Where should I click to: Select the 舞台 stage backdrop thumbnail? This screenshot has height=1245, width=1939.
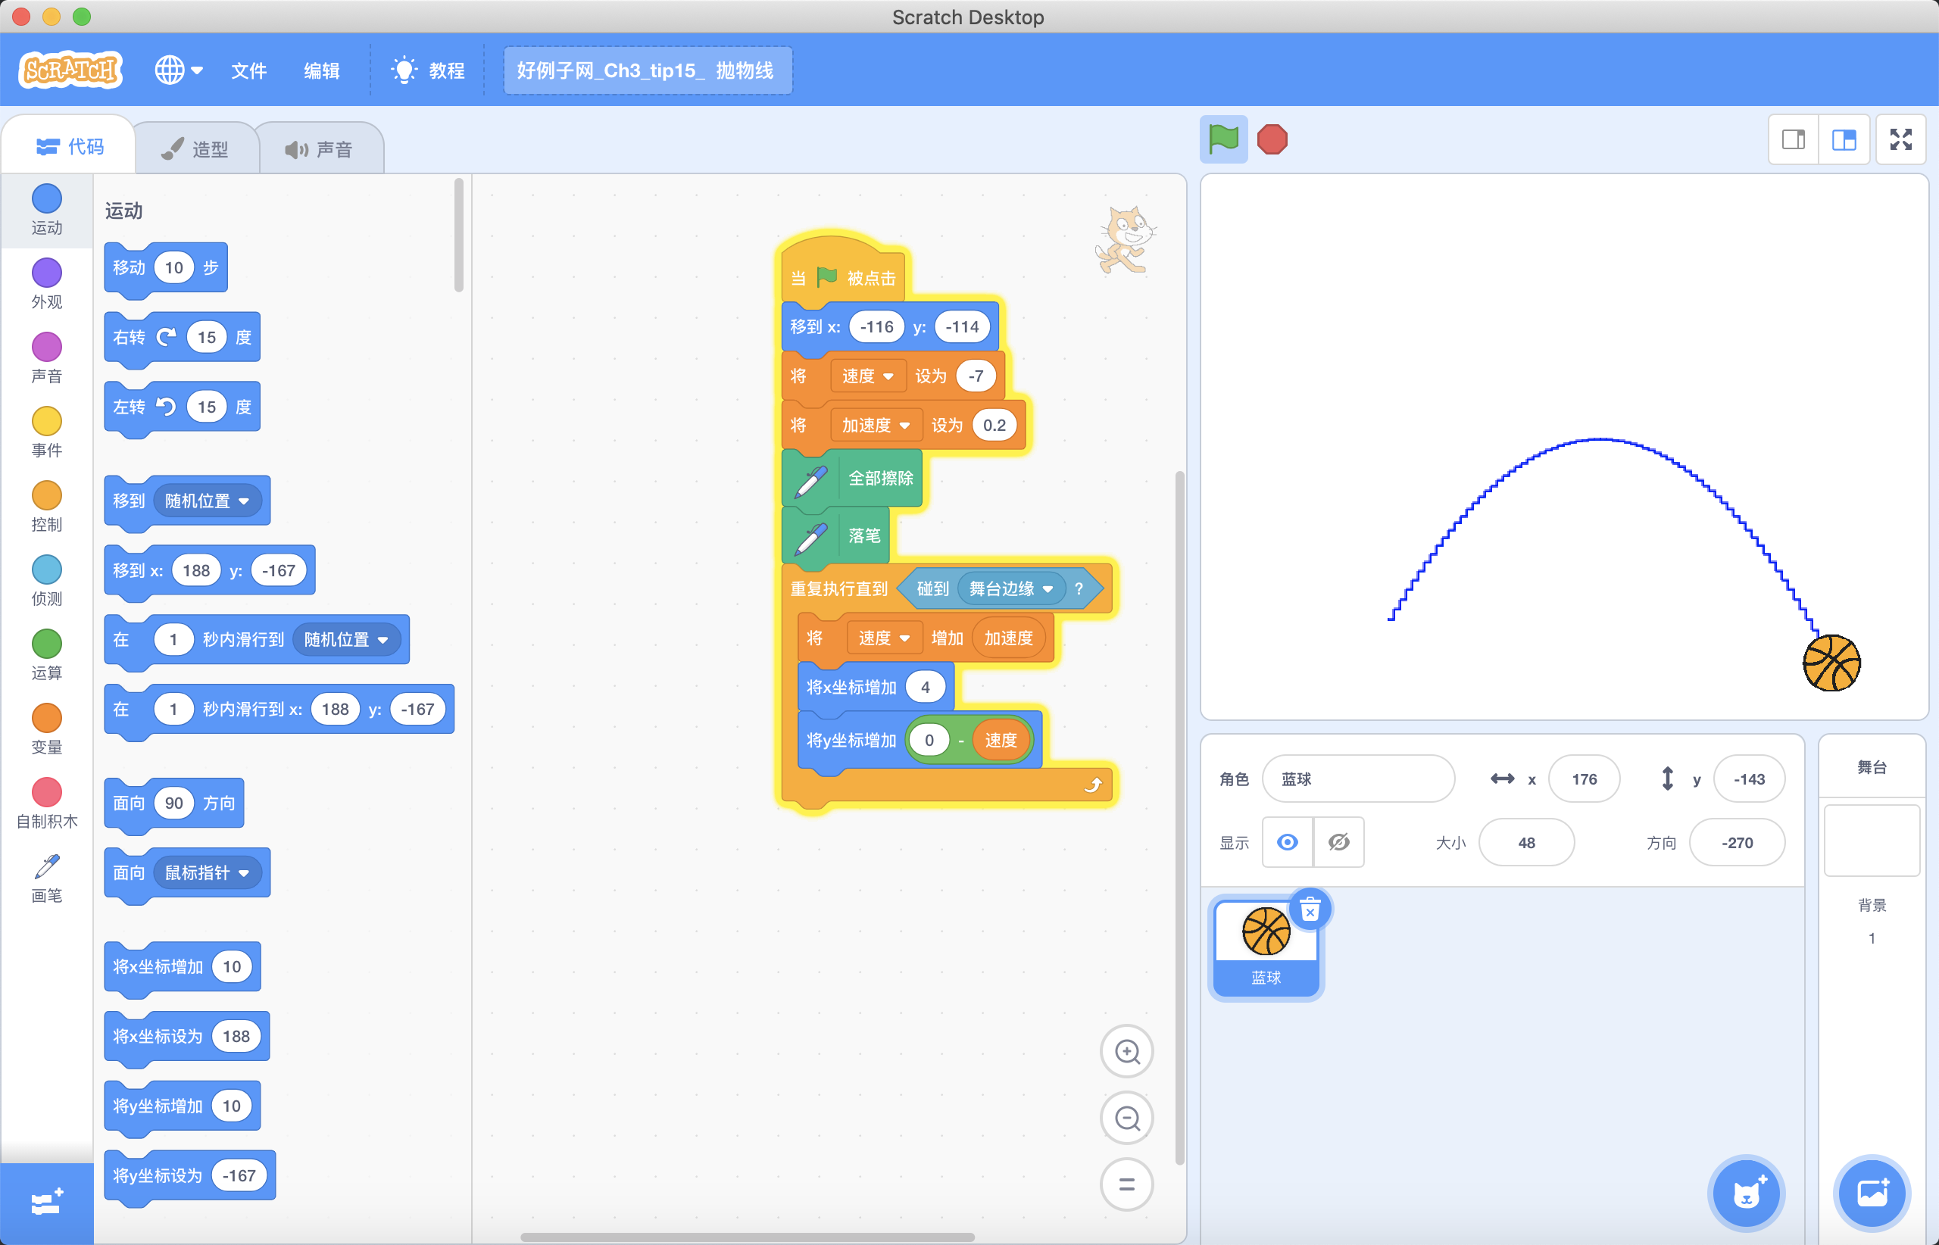coord(1872,840)
